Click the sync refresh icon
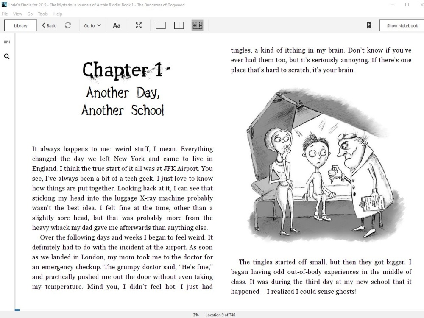 tap(68, 25)
